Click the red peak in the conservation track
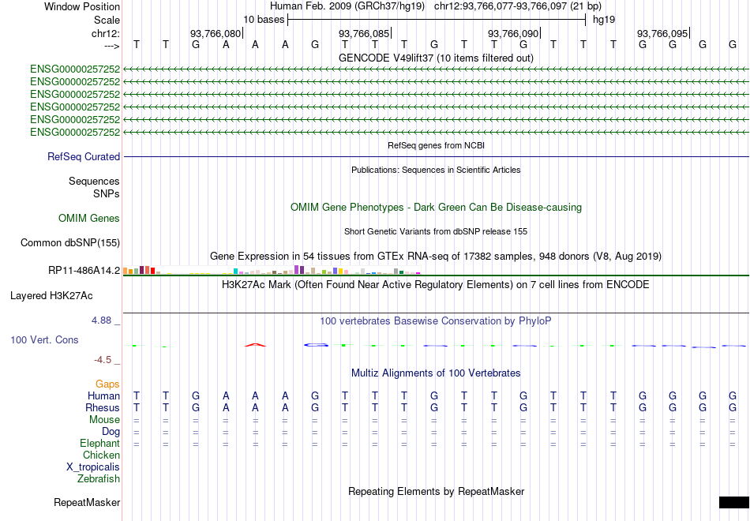 (x=256, y=344)
